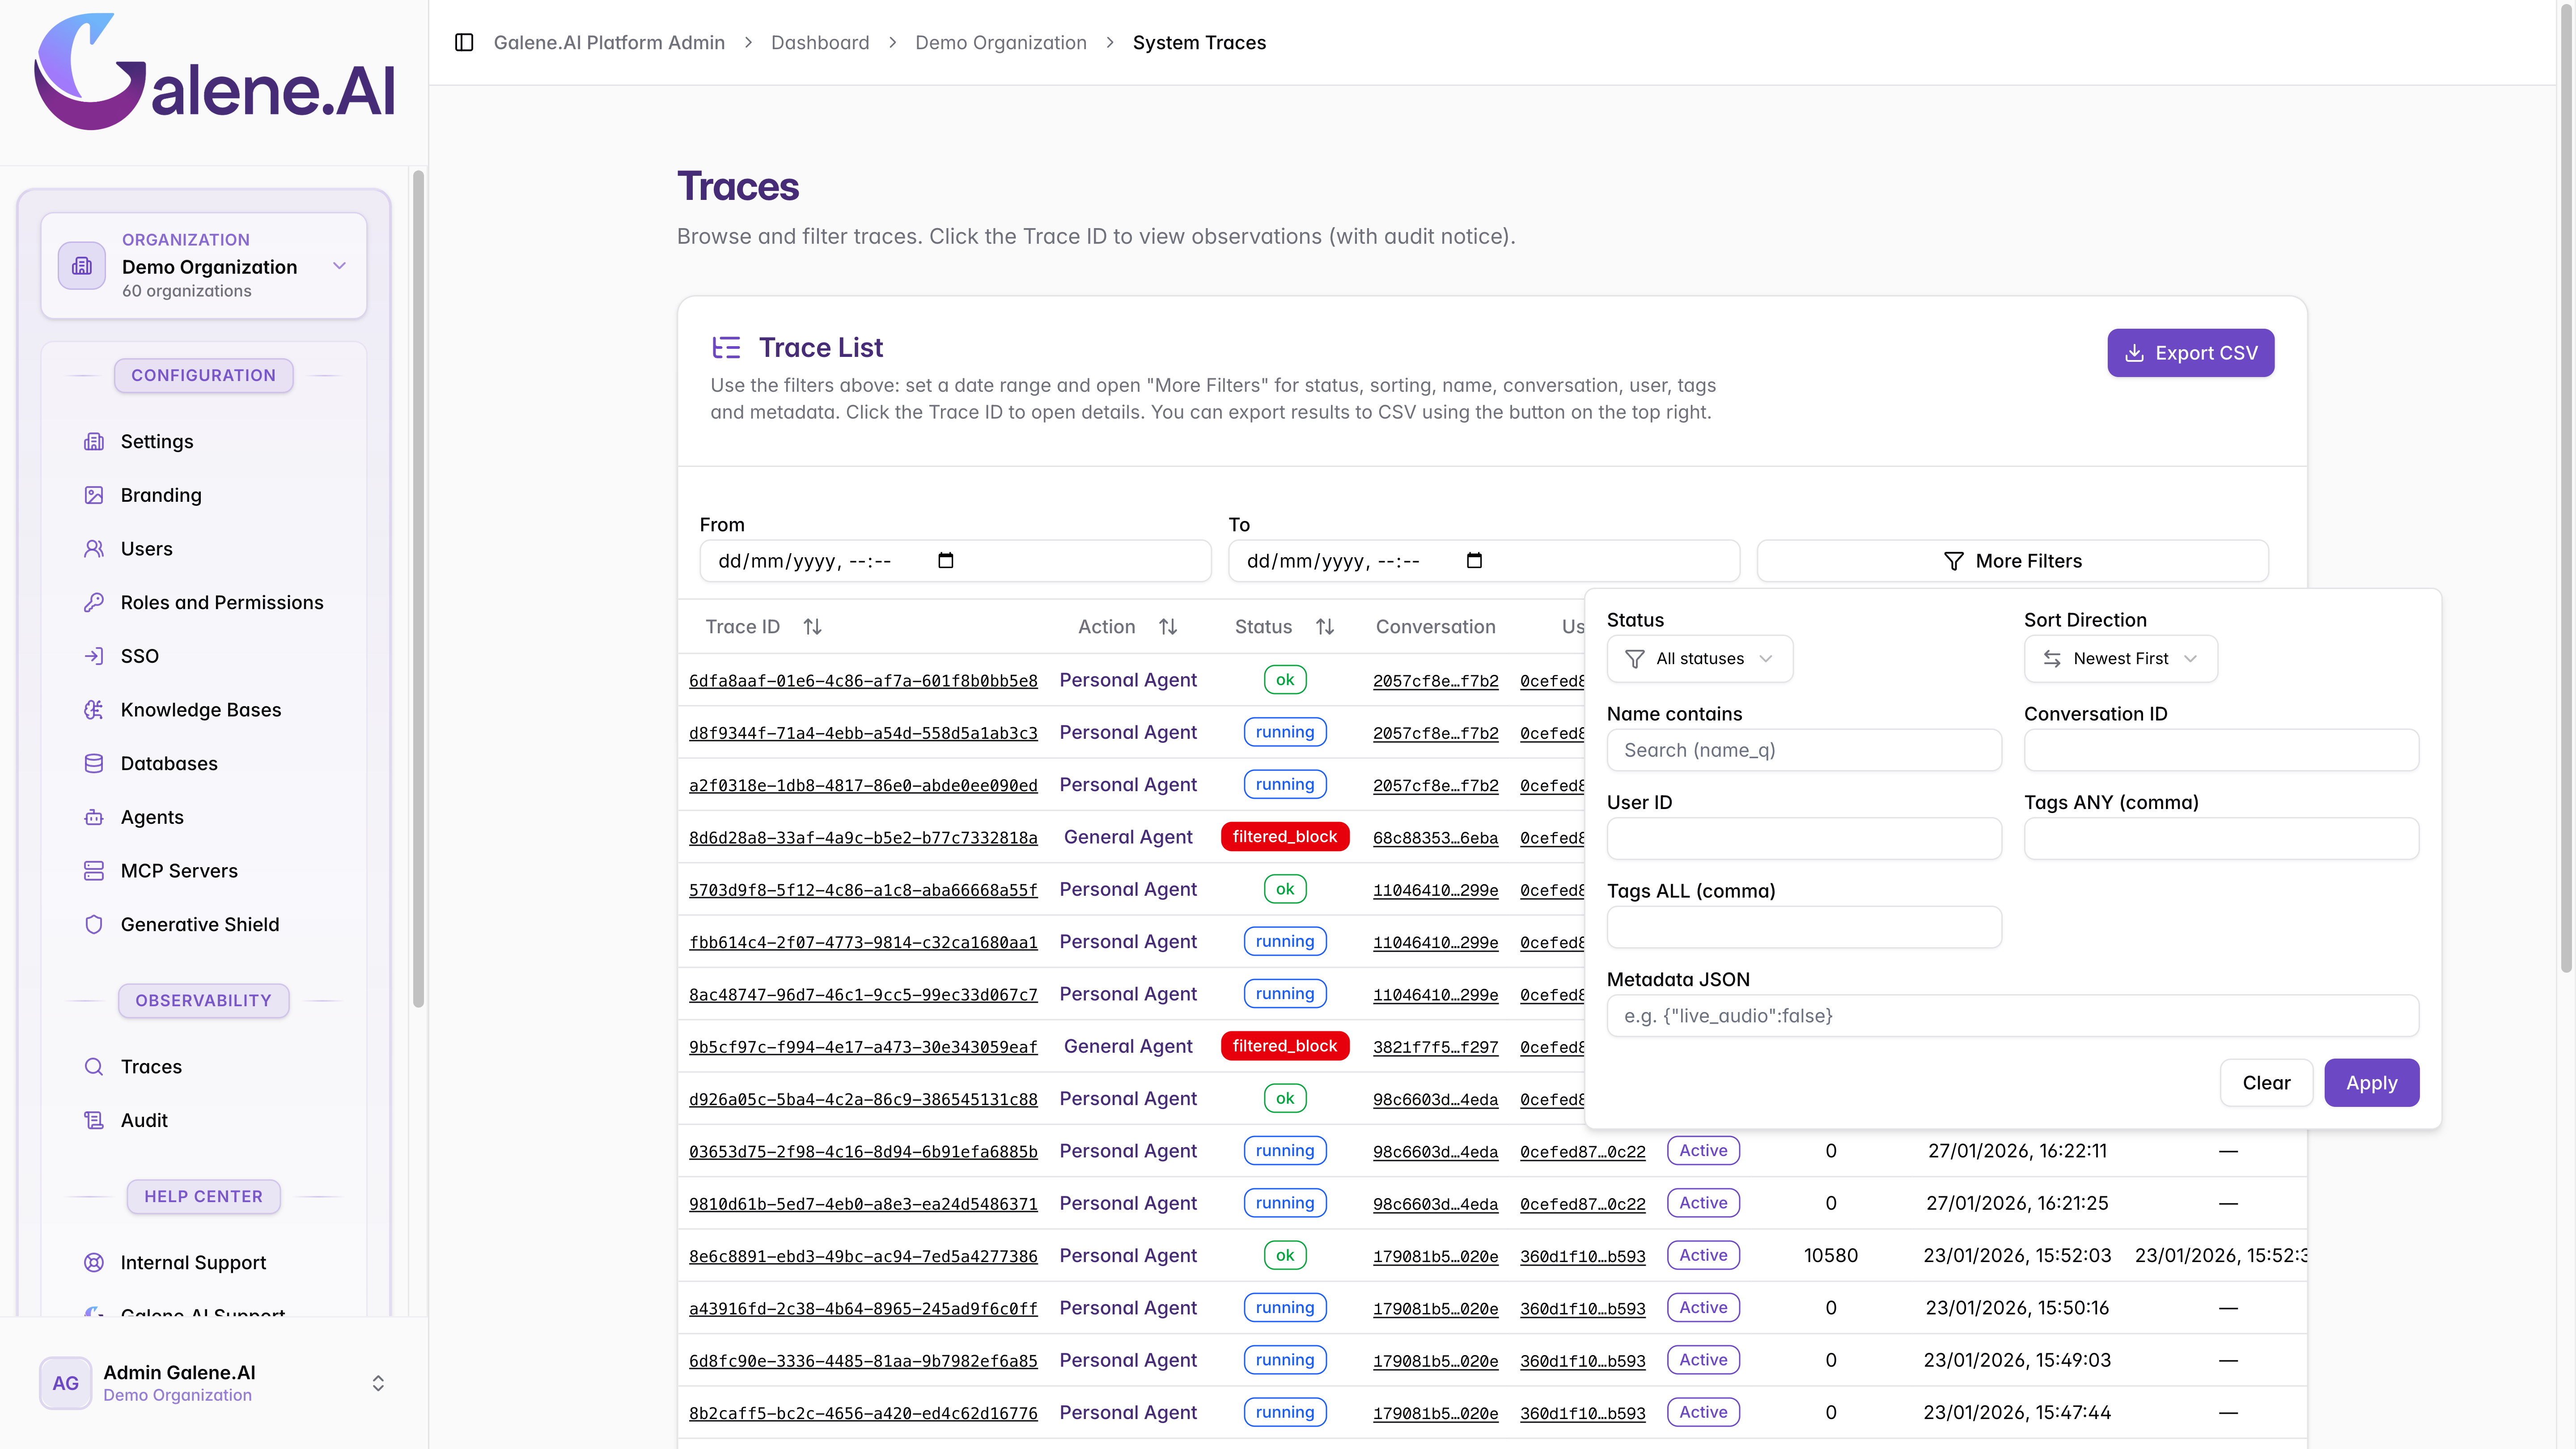This screenshot has height=1449, width=2576.
Task: Clear all filter fields
Action: (2266, 1083)
